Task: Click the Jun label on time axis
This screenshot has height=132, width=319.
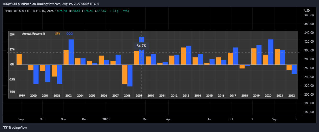Action: pos(210,120)
